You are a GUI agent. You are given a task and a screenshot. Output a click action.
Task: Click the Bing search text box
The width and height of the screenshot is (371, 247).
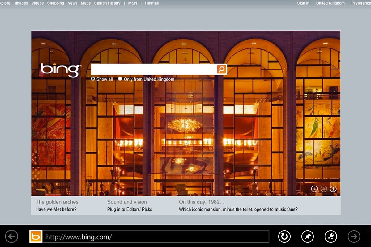(154, 69)
